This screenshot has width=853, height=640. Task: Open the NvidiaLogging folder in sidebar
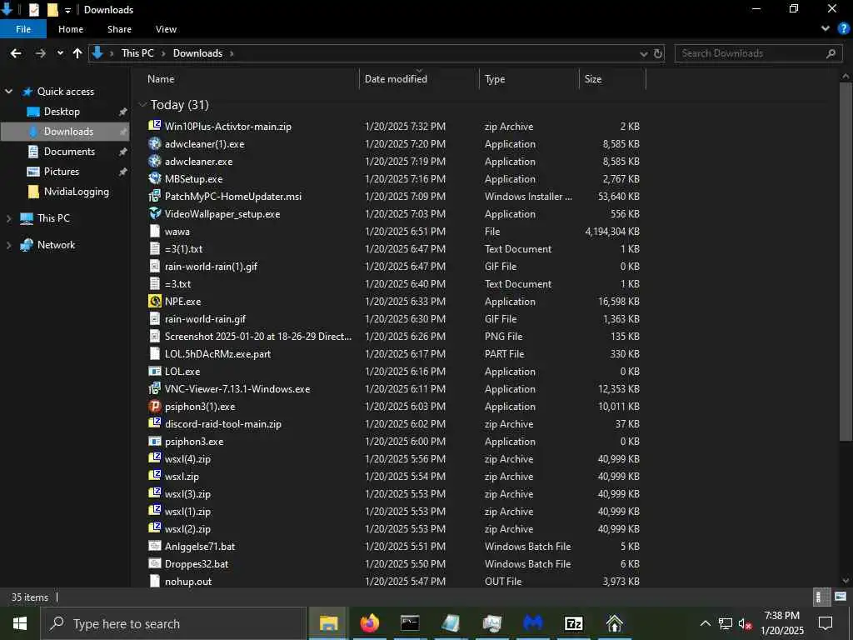[x=76, y=192]
